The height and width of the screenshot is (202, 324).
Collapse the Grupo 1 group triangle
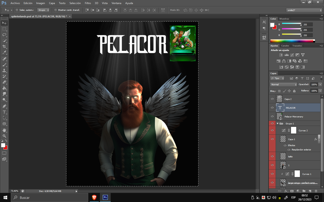point(277,123)
